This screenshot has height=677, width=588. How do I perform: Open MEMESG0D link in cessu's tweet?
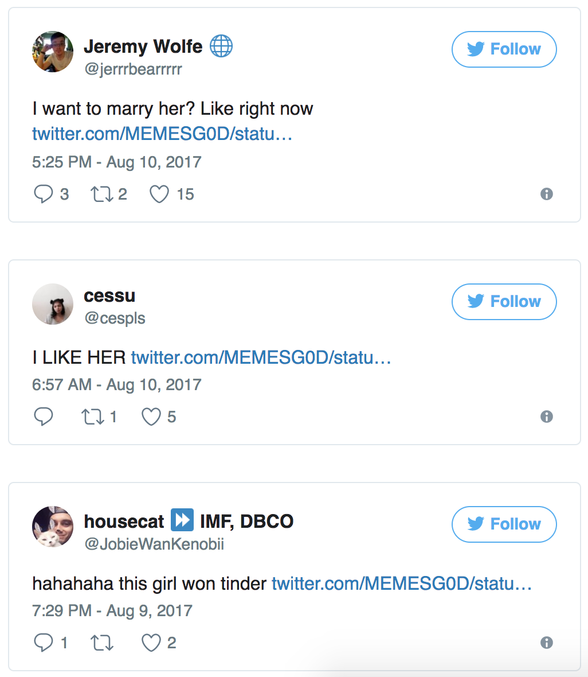(x=261, y=357)
